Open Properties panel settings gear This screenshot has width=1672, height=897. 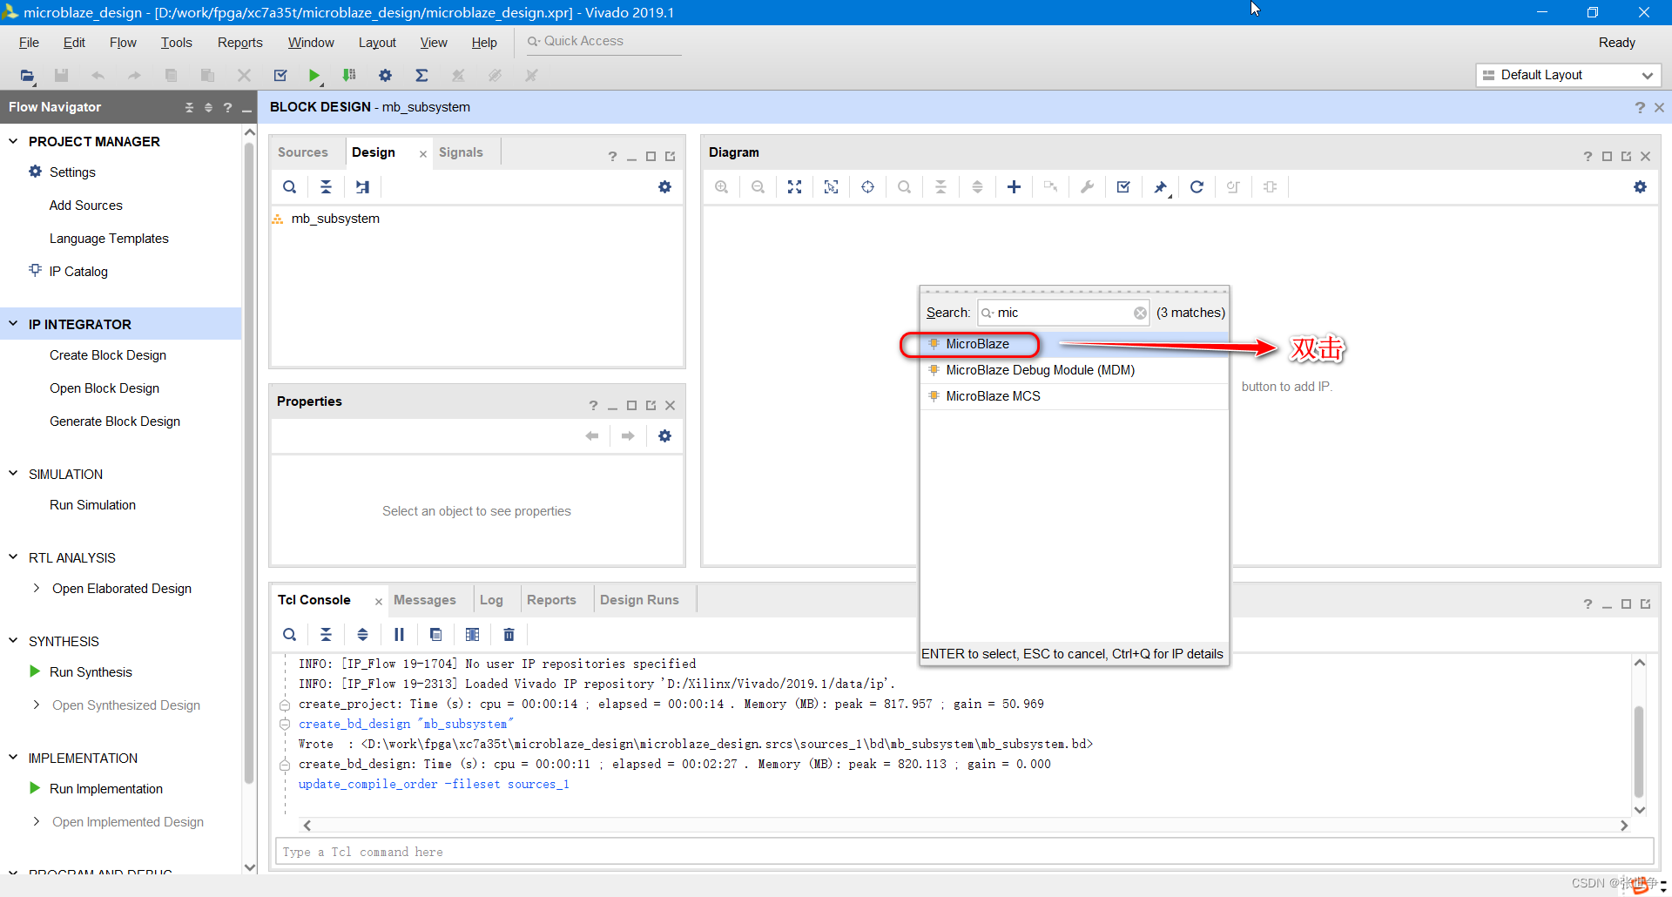[664, 436]
